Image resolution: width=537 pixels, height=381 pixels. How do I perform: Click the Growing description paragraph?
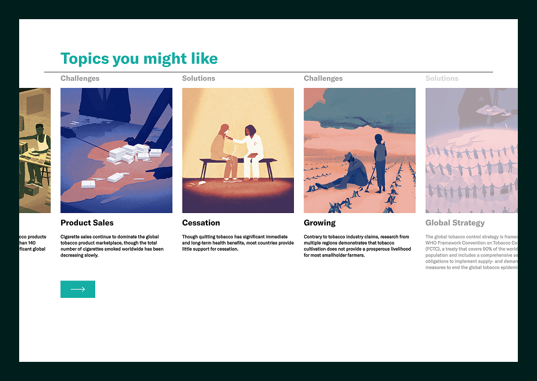[359, 246]
